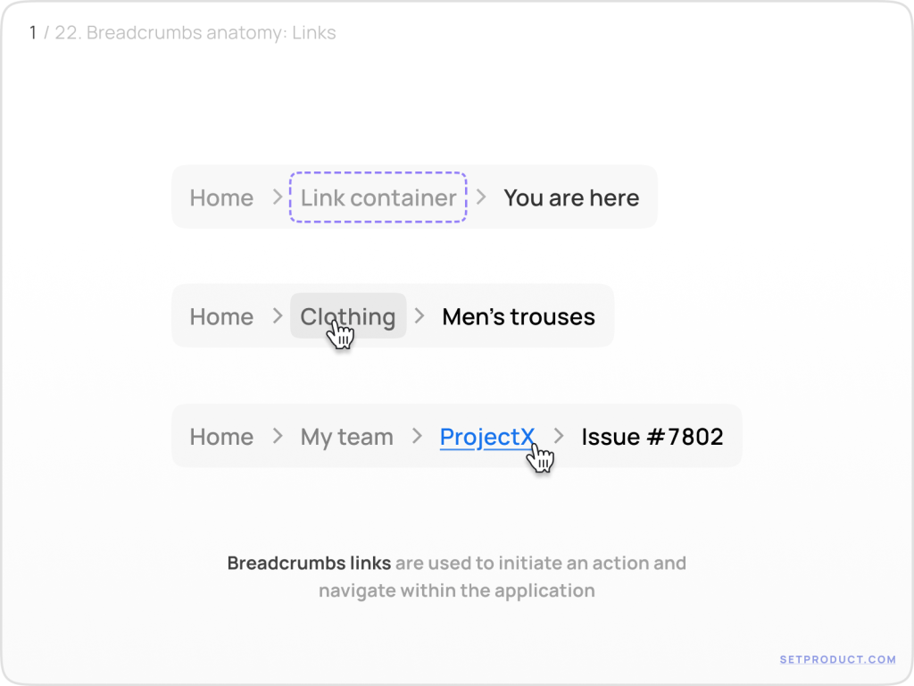Click Home in the Link container breadcrumb
This screenshot has height=686, width=914.
tap(221, 197)
